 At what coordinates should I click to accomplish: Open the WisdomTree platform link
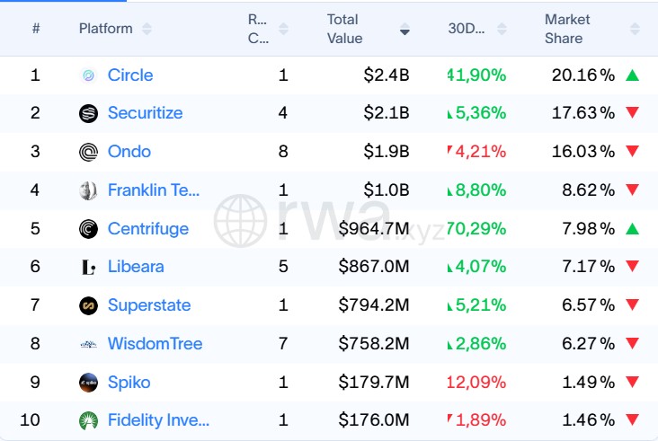click(x=155, y=344)
